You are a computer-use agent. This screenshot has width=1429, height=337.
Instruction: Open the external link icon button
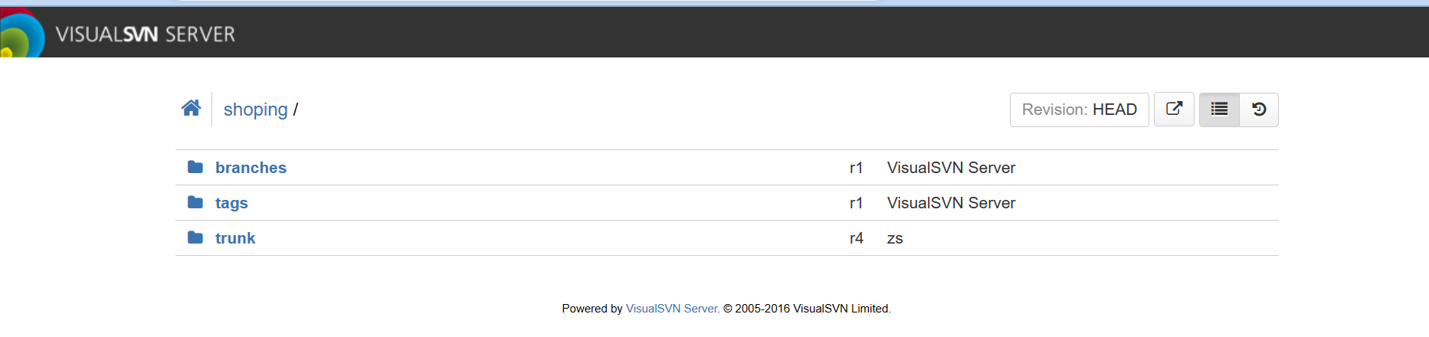coord(1174,110)
